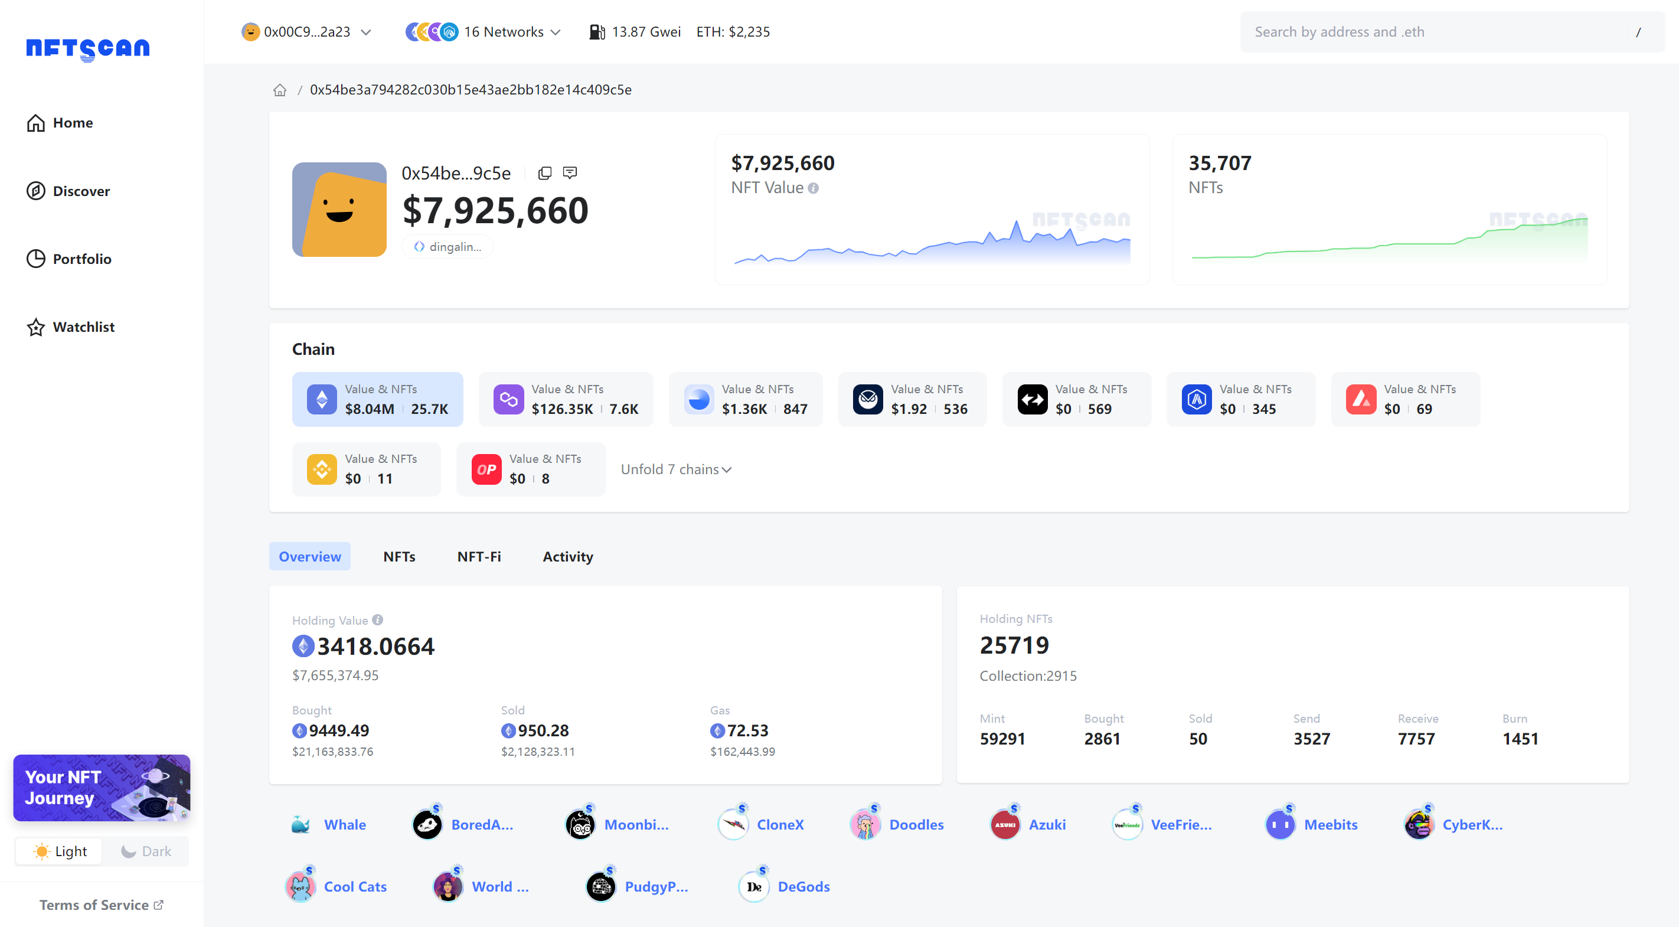1679x927 pixels.
Task: Select the Arbitrum chain card
Action: (1241, 399)
